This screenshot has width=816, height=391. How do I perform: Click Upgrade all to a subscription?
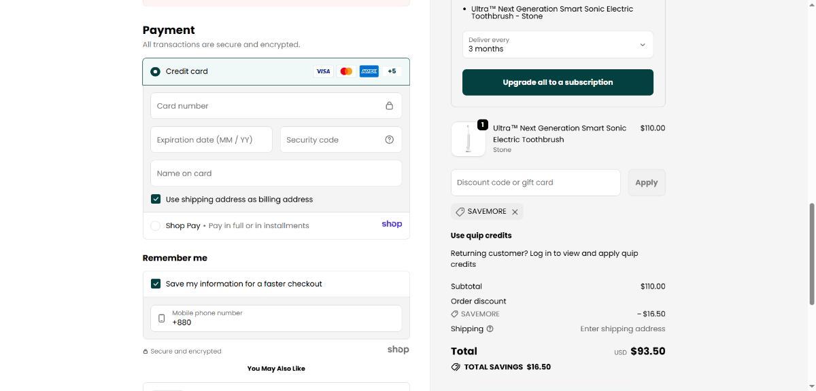pos(558,82)
